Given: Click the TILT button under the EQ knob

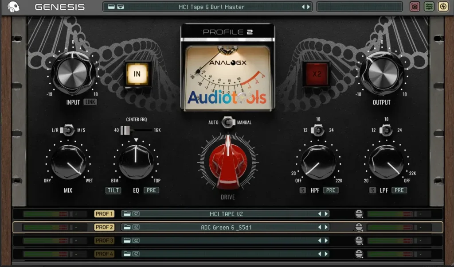Looking at the screenshot, I should click(x=113, y=190).
